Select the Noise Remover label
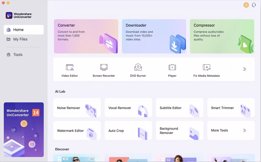261x162 pixels. pyautogui.click(x=68, y=108)
